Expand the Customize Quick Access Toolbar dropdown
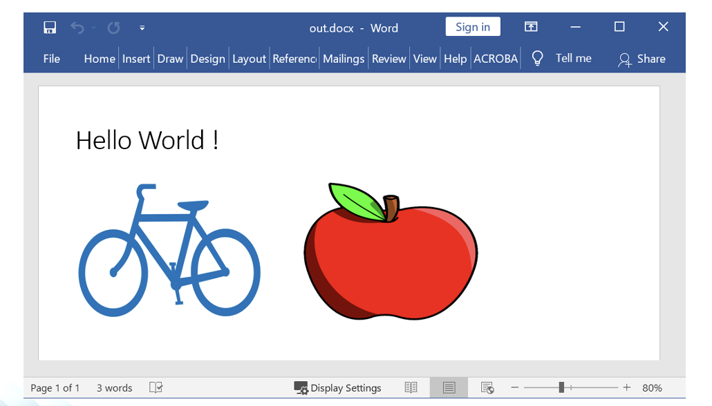 pos(142,28)
